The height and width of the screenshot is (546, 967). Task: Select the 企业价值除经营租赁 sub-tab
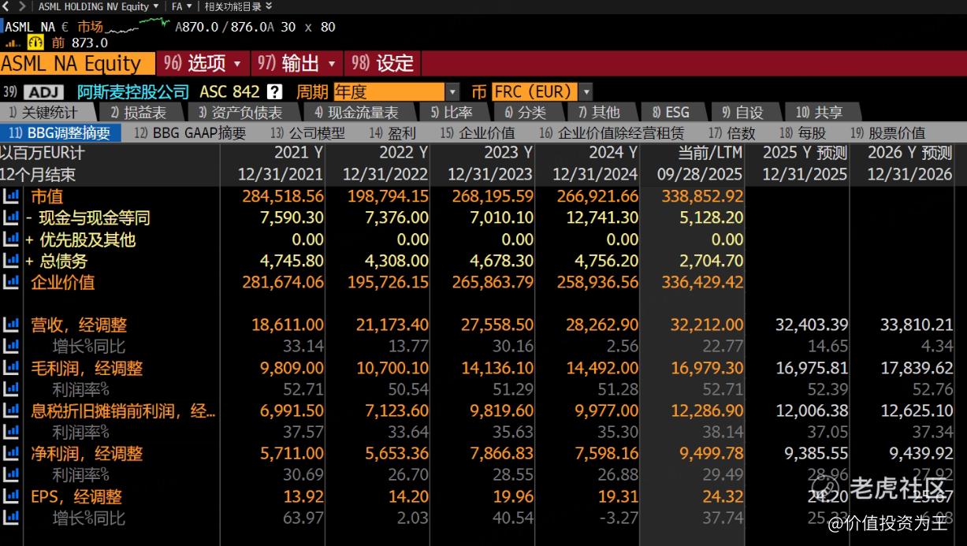(612, 133)
